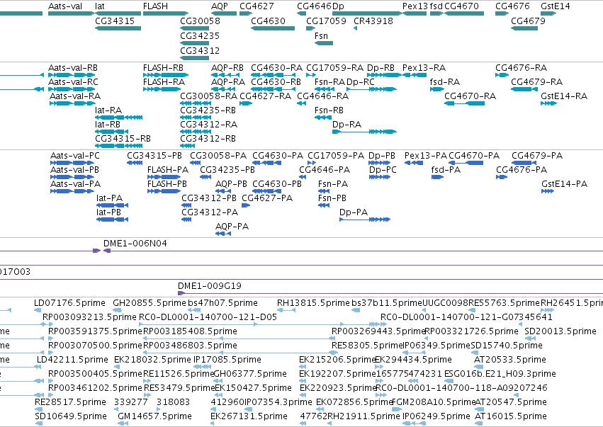Click EST RC0-DL0001-140700-121-D05

point(208,317)
